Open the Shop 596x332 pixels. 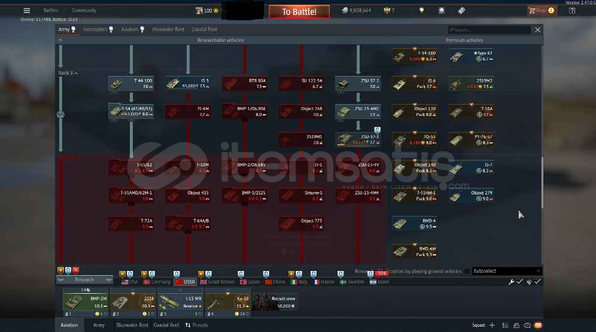coord(542,11)
